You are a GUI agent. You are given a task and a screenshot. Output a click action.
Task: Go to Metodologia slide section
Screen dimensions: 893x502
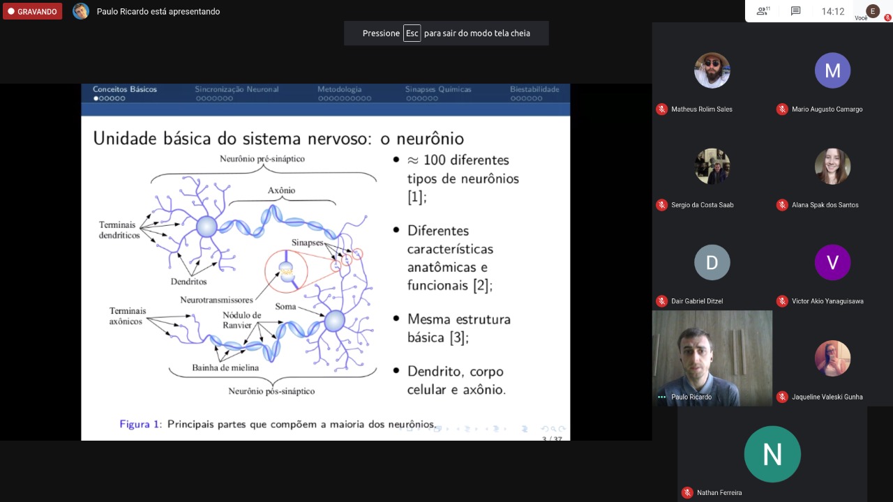coord(339,89)
